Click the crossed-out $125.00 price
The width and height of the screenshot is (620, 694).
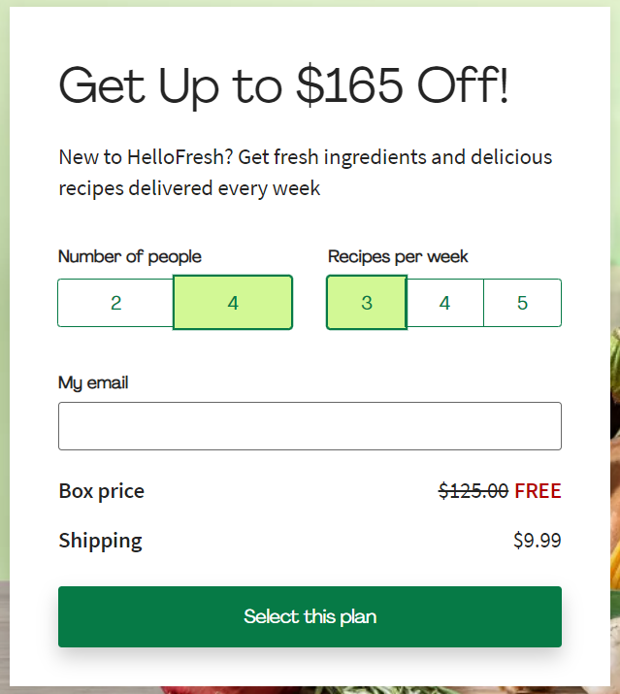[x=473, y=491]
